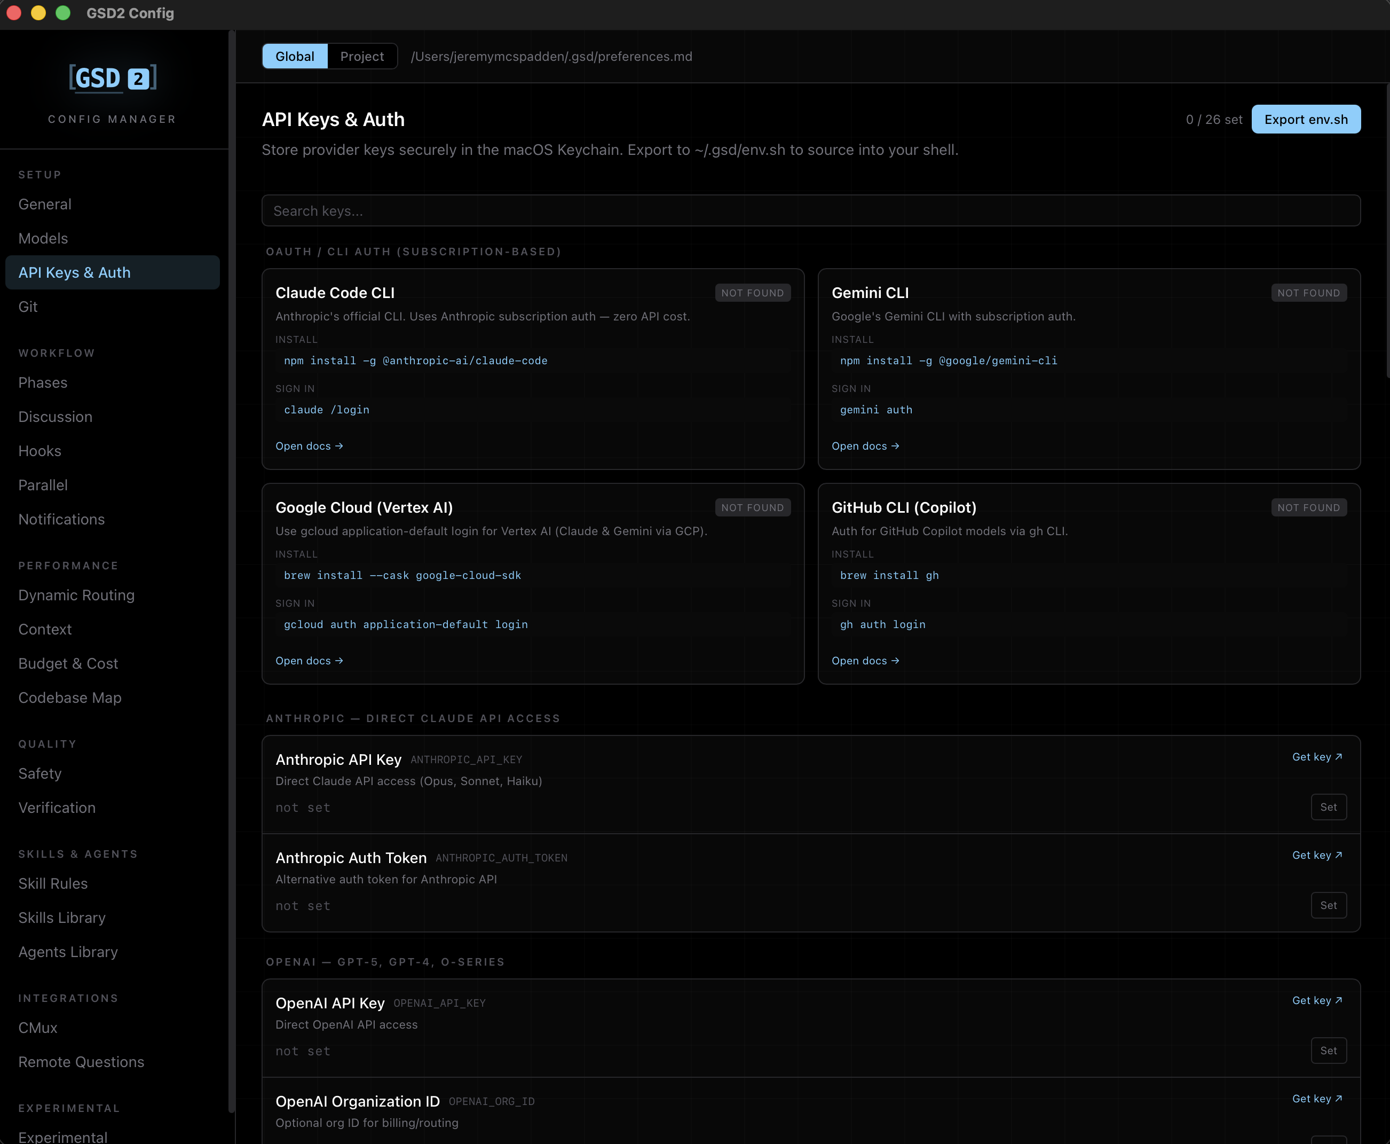This screenshot has height=1144, width=1390.
Task: Open the Models settings section
Action: tap(43, 238)
